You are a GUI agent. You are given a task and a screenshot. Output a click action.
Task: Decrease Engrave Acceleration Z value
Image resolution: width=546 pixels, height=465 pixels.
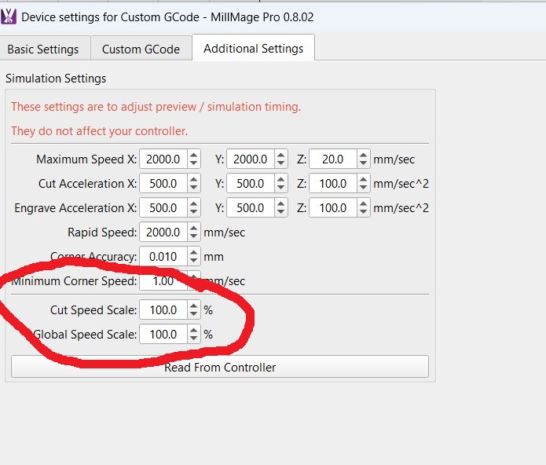click(x=363, y=212)
